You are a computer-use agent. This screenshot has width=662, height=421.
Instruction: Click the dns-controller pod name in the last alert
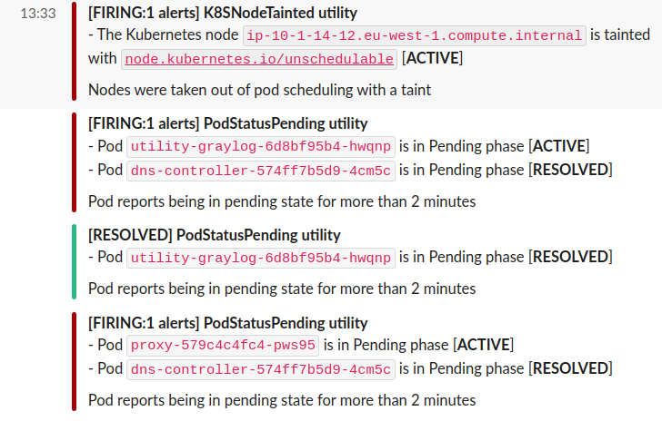pyautogui.click(x=260, y=369)
